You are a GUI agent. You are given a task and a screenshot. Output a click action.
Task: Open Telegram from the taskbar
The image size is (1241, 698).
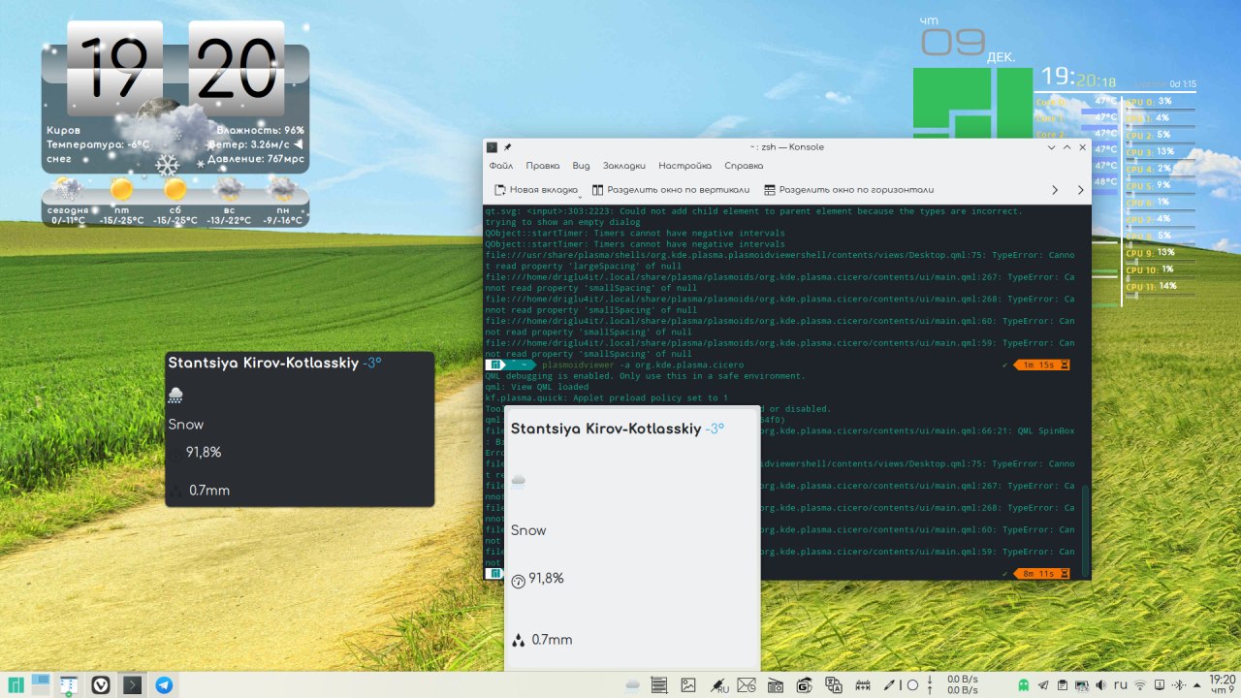[x=165, y=684]
